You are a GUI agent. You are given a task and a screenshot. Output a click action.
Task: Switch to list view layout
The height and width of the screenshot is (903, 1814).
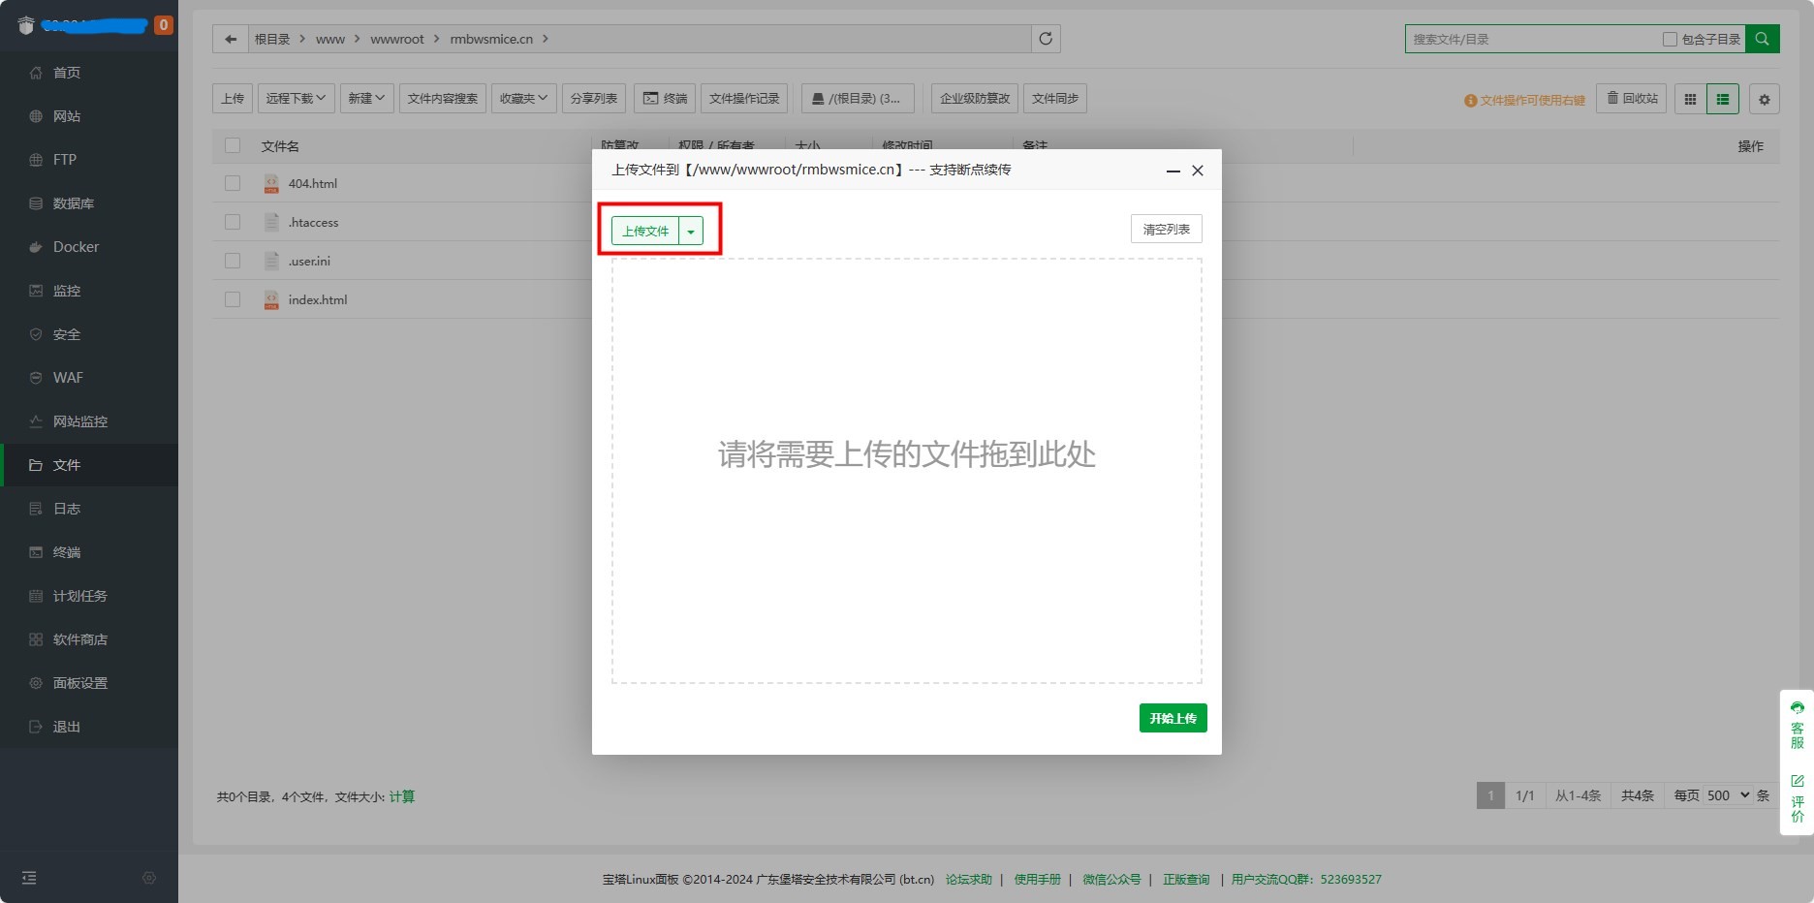point(1723,99)
